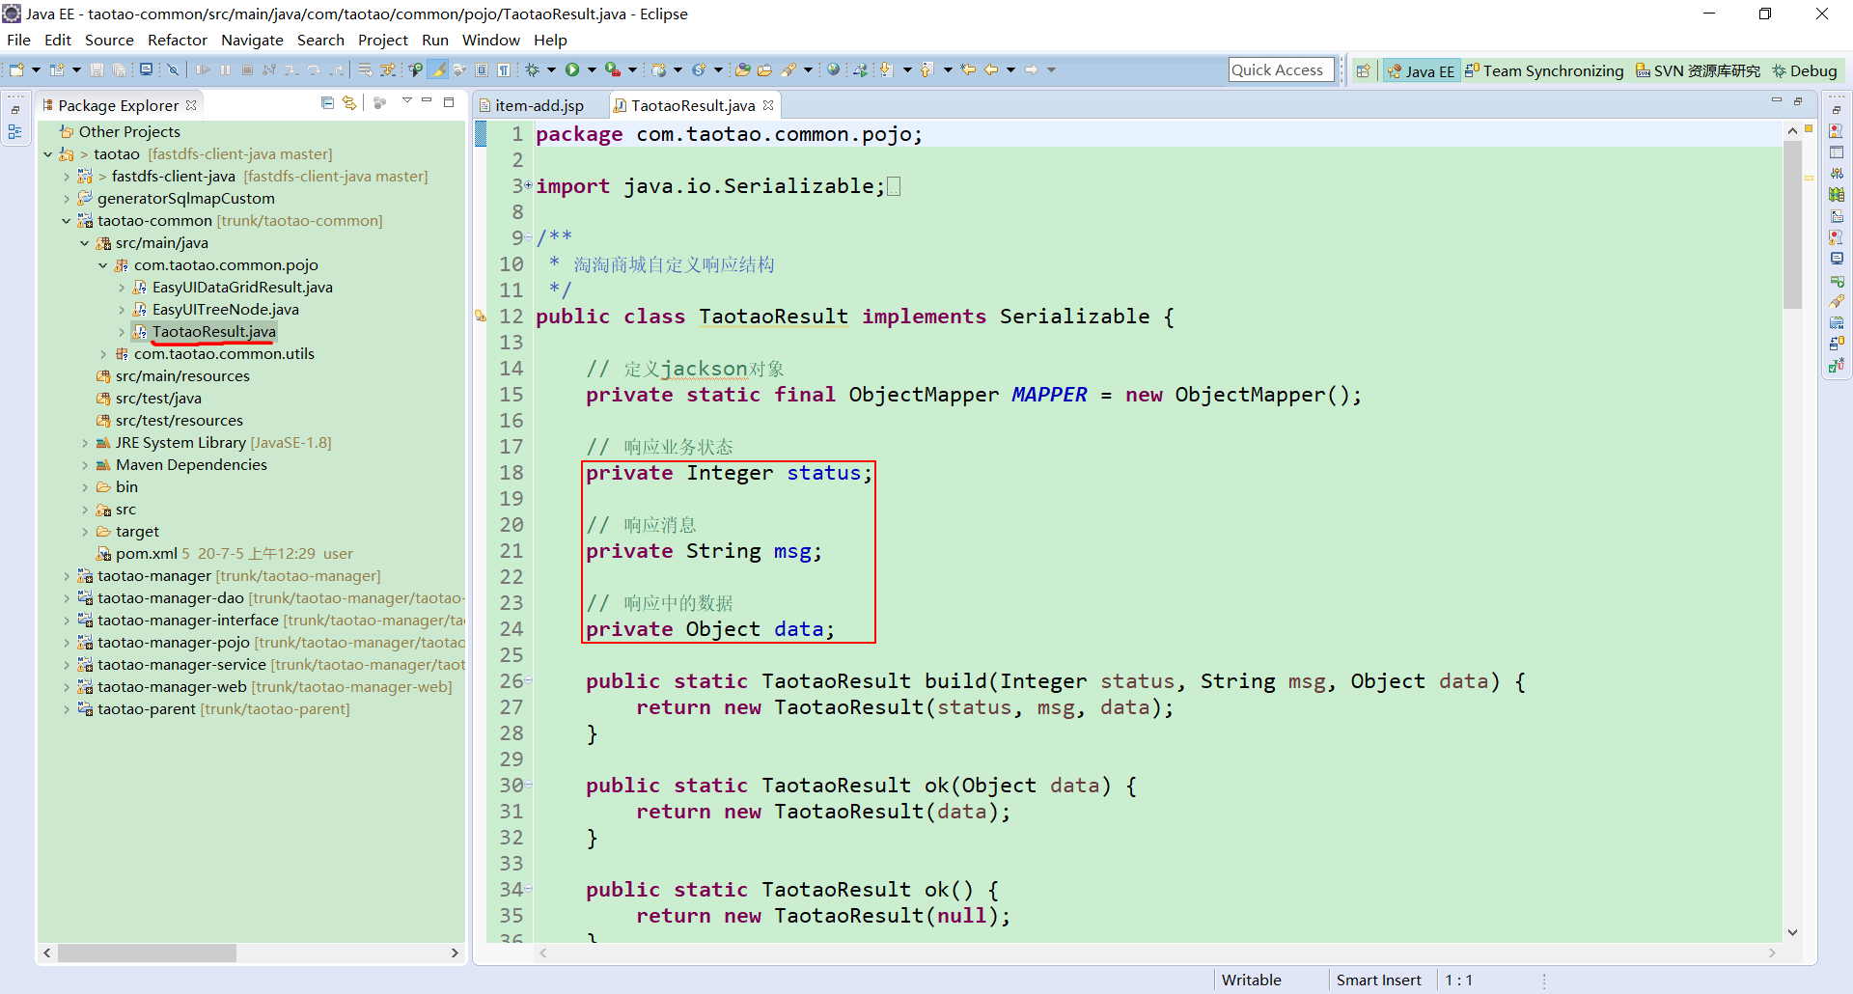1853x994 pixels.
Task: Click Package Explorer horizontal scrollbar thumb
Action: [147, 953]
